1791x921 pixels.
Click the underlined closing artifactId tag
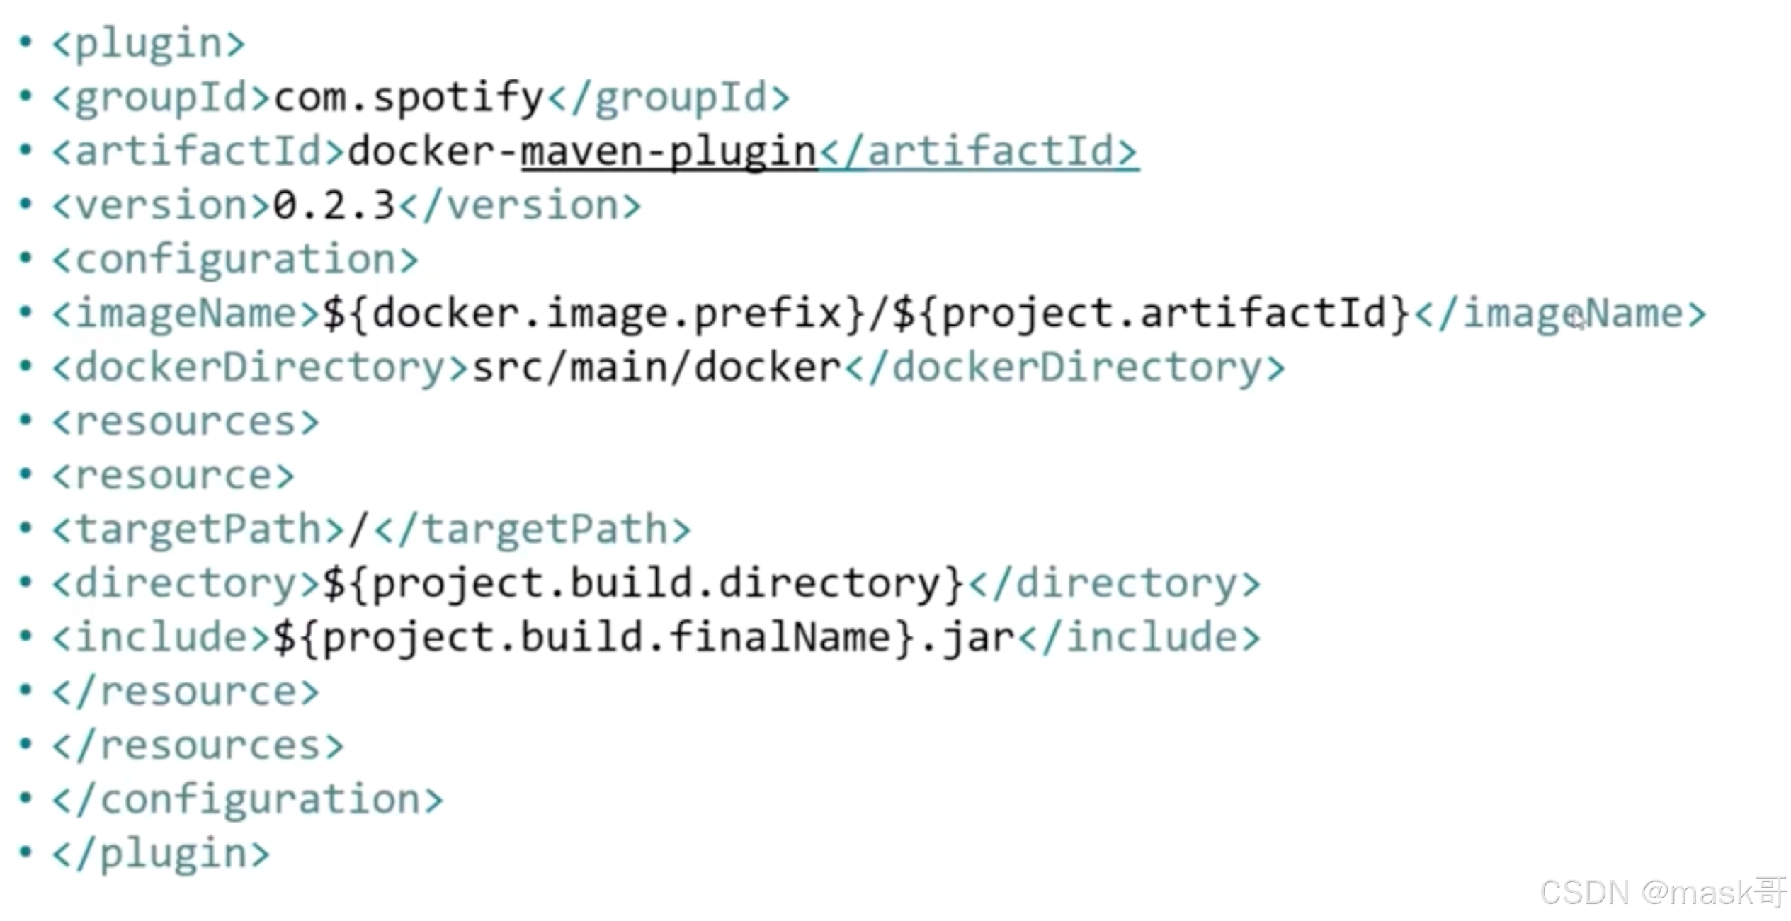click(979, 151)
